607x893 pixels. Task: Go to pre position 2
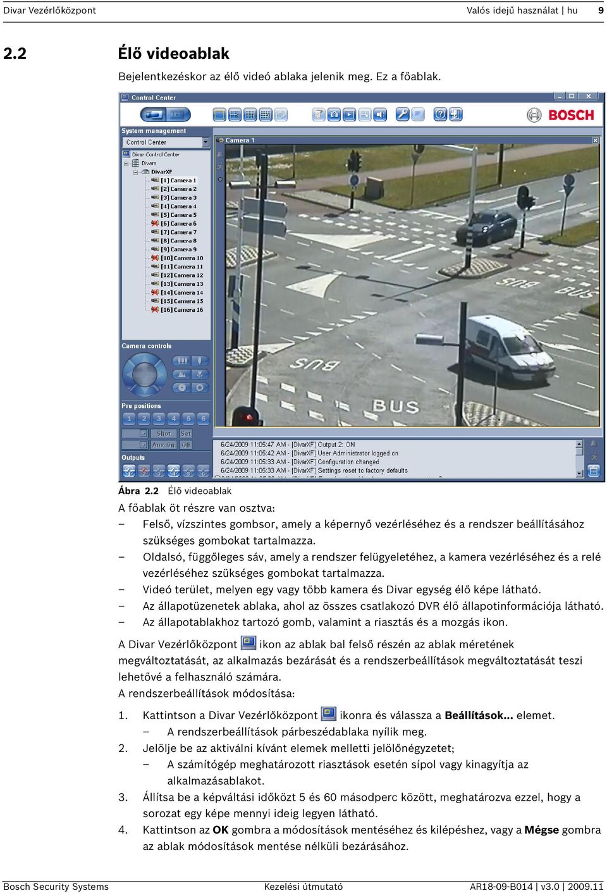tap(144, 419)
